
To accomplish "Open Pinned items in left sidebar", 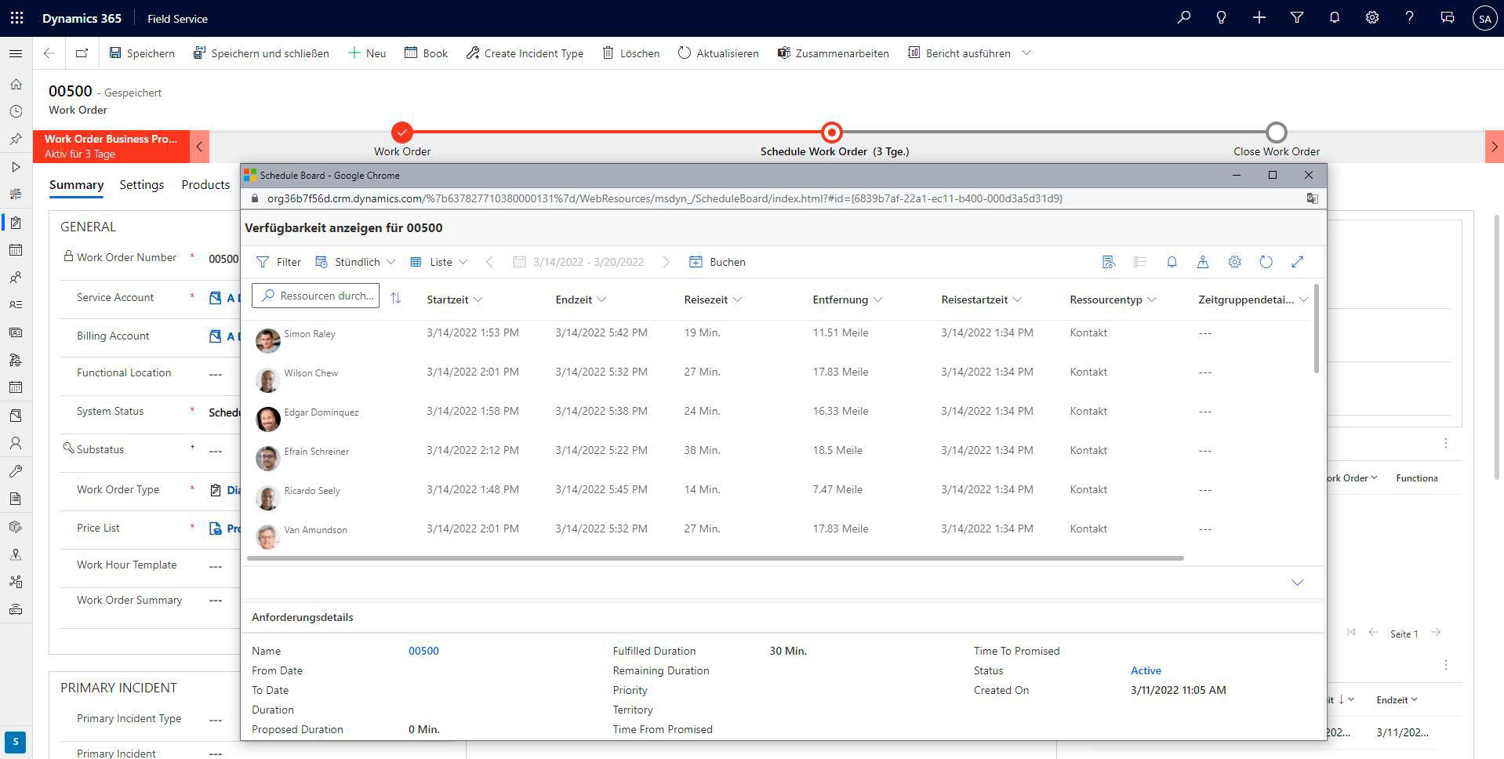I will point(16,139).
